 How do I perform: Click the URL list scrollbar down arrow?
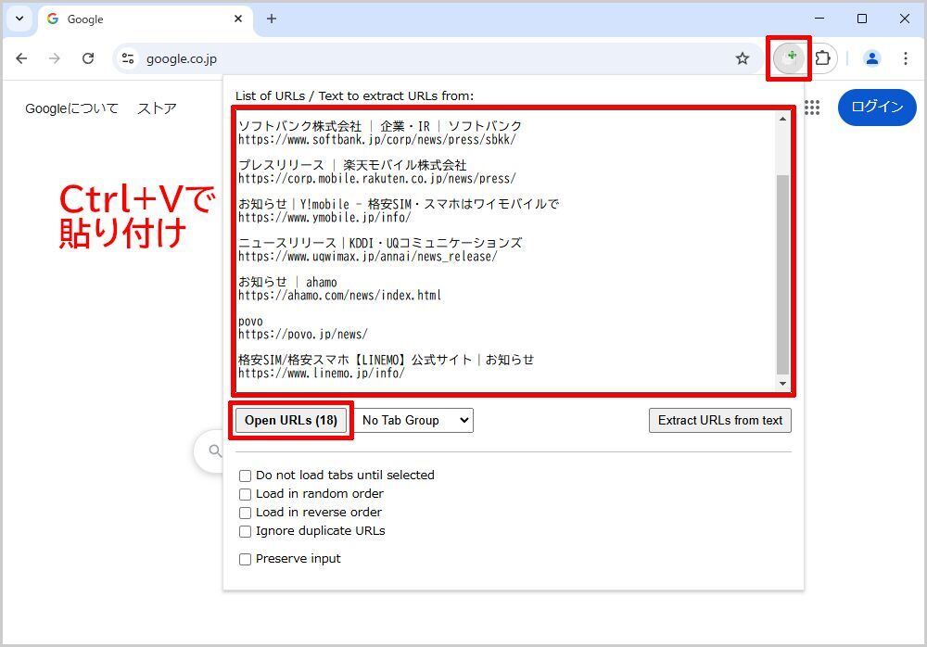pyautogui.click(x=782, y=383)
